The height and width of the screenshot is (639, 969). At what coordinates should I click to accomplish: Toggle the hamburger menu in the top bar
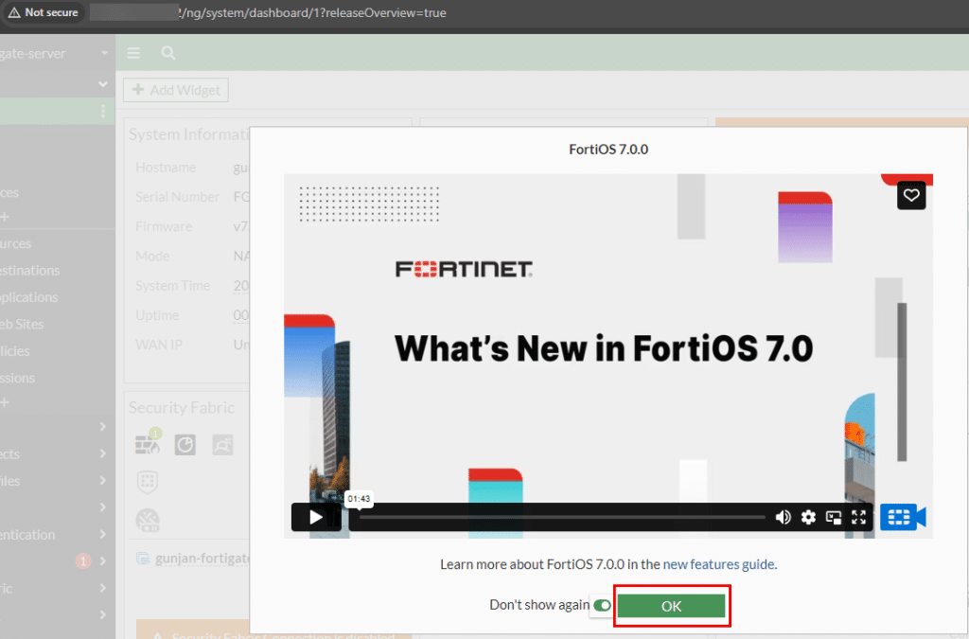[x=133, y=53]
